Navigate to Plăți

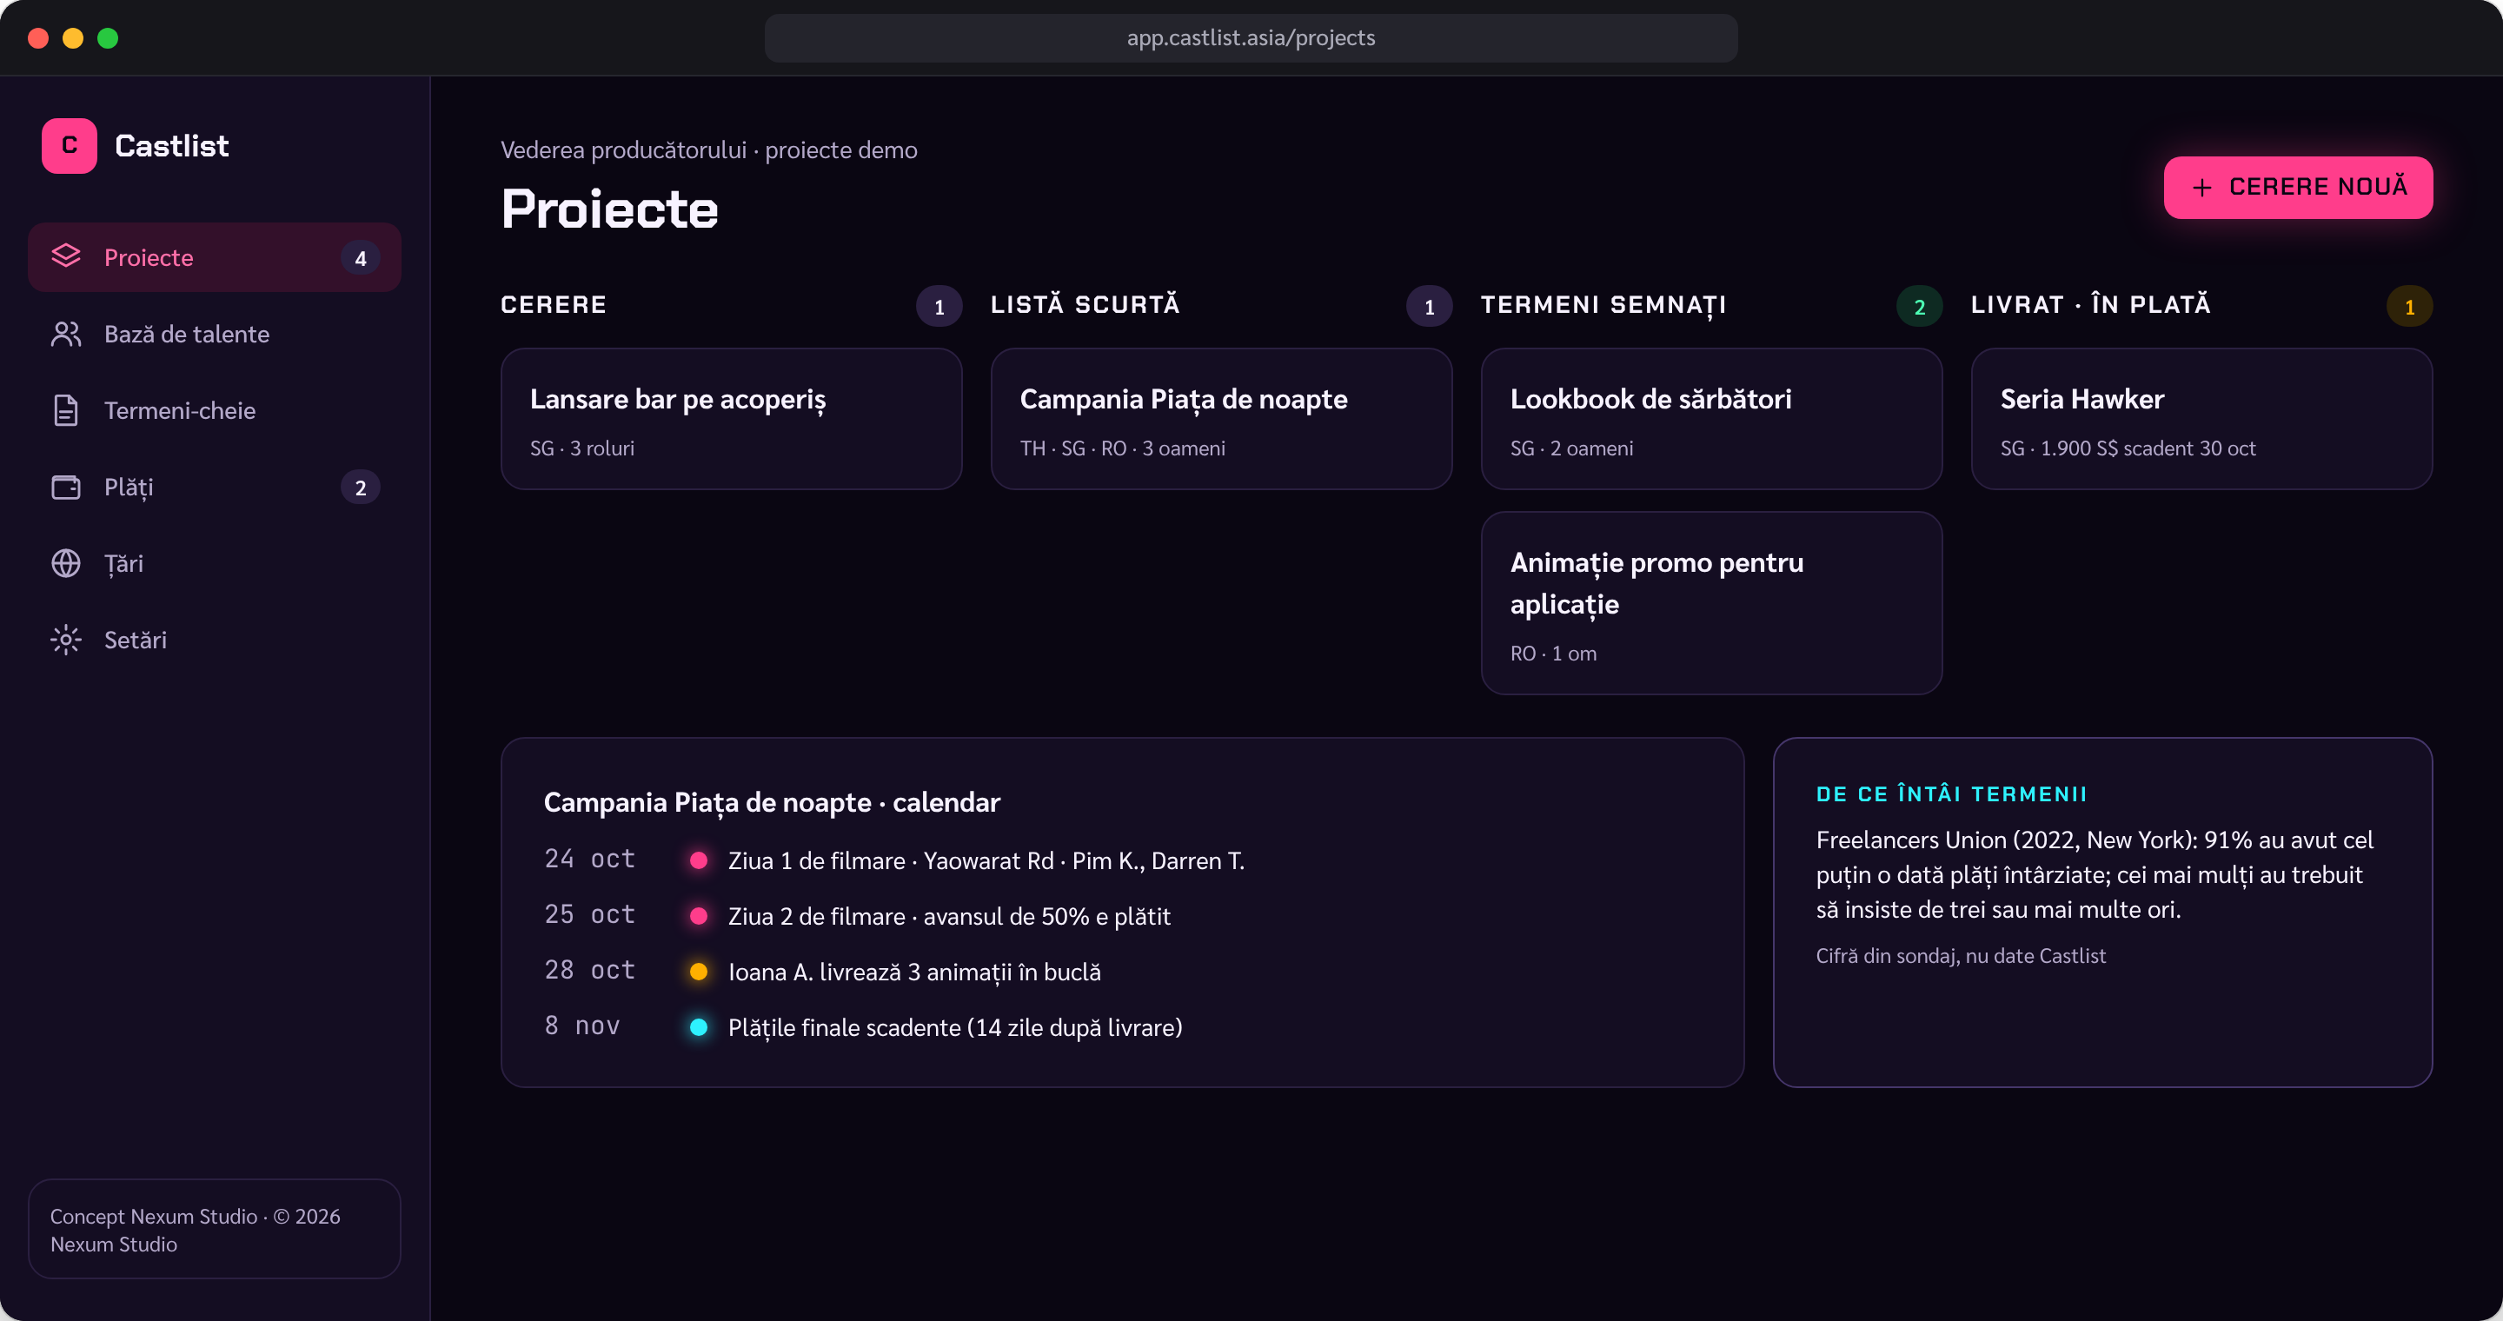[214, 487]
